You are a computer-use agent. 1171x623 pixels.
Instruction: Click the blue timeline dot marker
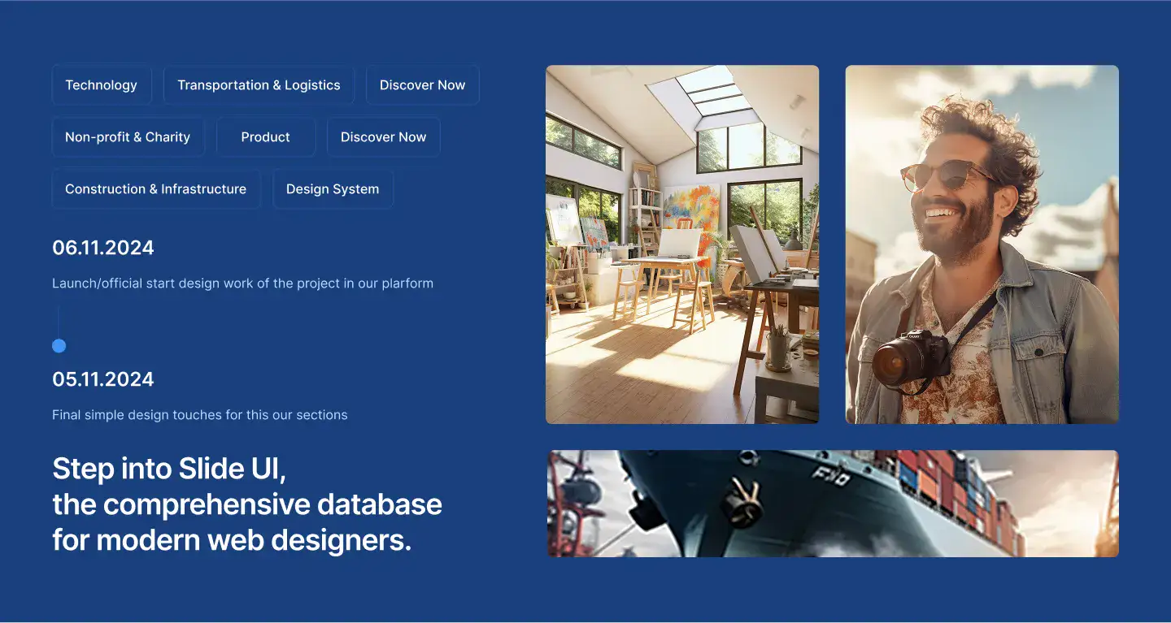click(x=59, y=346)
